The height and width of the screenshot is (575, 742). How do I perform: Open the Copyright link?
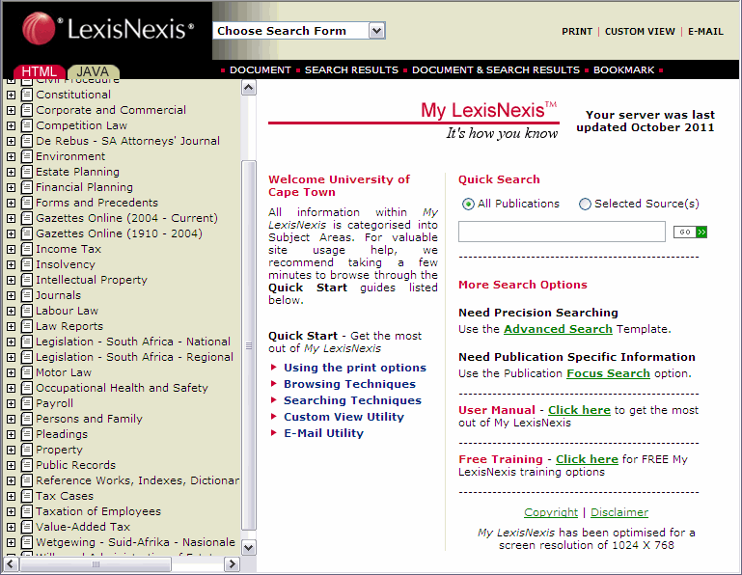pos(551,512)
